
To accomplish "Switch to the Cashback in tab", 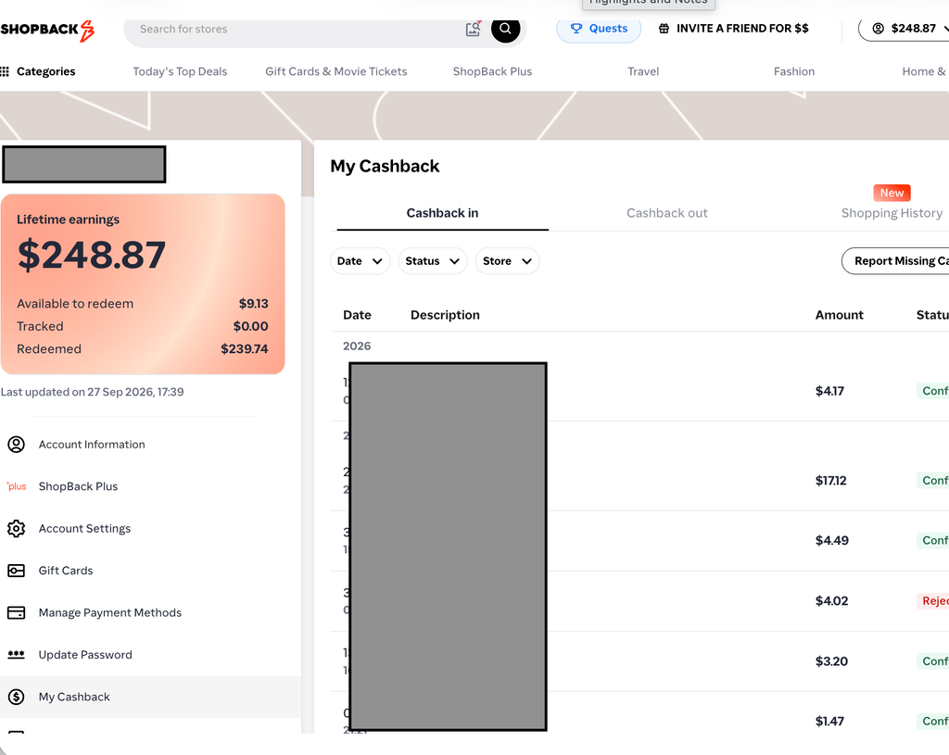I will (442, 213).
